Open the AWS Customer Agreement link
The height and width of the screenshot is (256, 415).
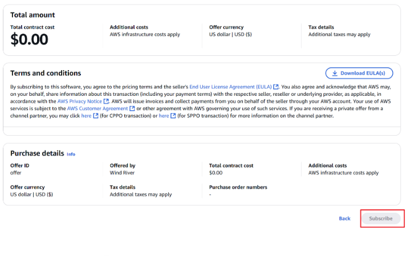[97, 108]
